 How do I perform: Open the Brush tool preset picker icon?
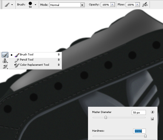click(7, 5)
